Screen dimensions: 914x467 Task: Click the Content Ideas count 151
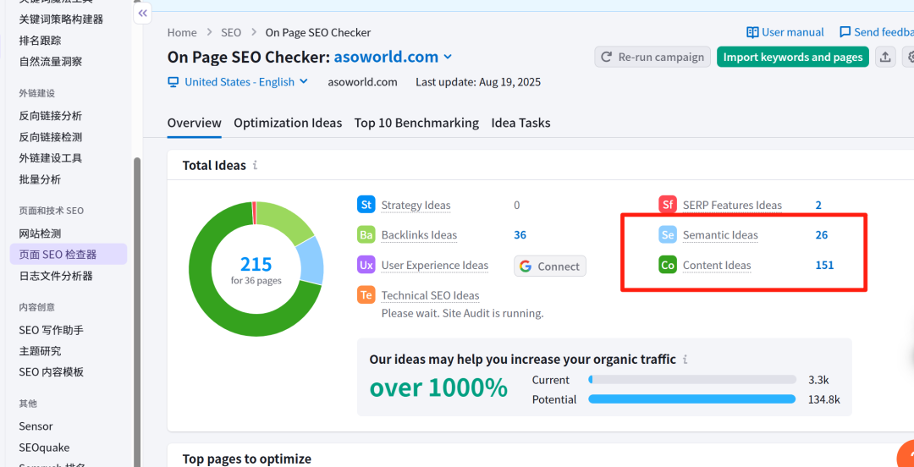coord(824,266)
